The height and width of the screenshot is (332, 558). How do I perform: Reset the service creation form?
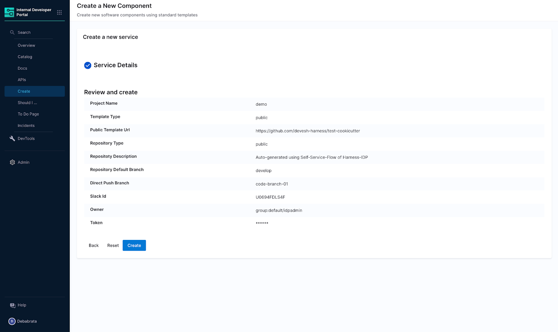click(113, 245)
